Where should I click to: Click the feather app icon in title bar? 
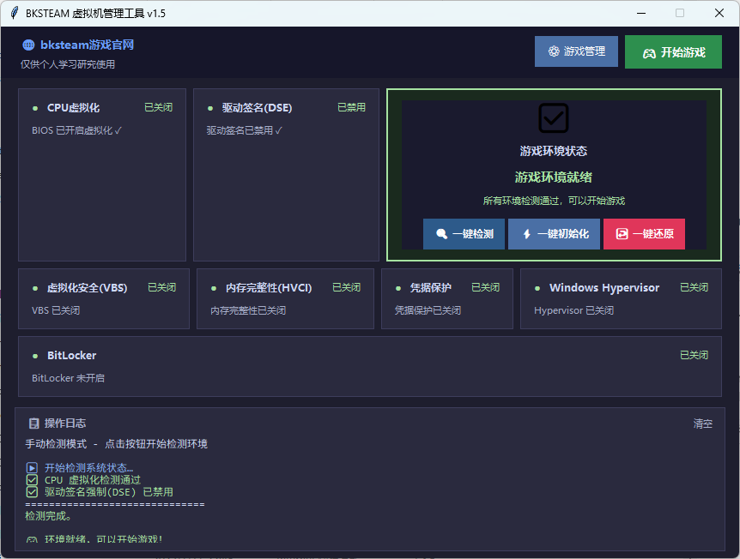tap(14, 13)
